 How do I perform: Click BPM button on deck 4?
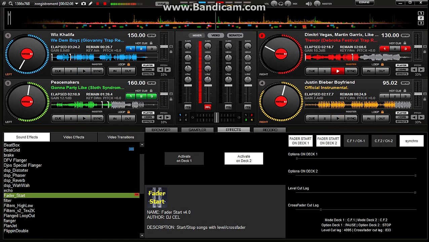(405, 83)
